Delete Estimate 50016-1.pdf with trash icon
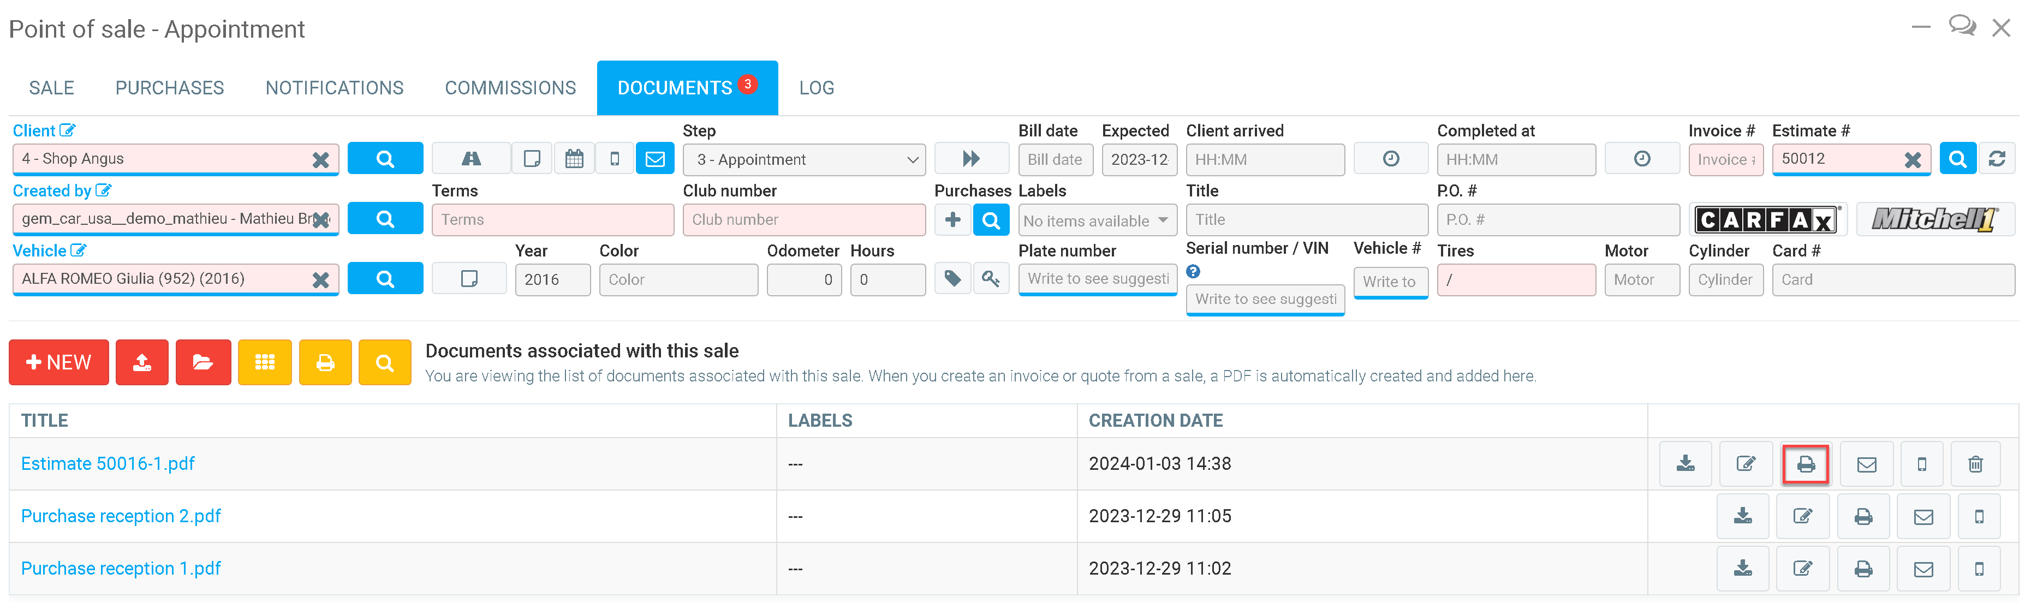 (1975, 464)
